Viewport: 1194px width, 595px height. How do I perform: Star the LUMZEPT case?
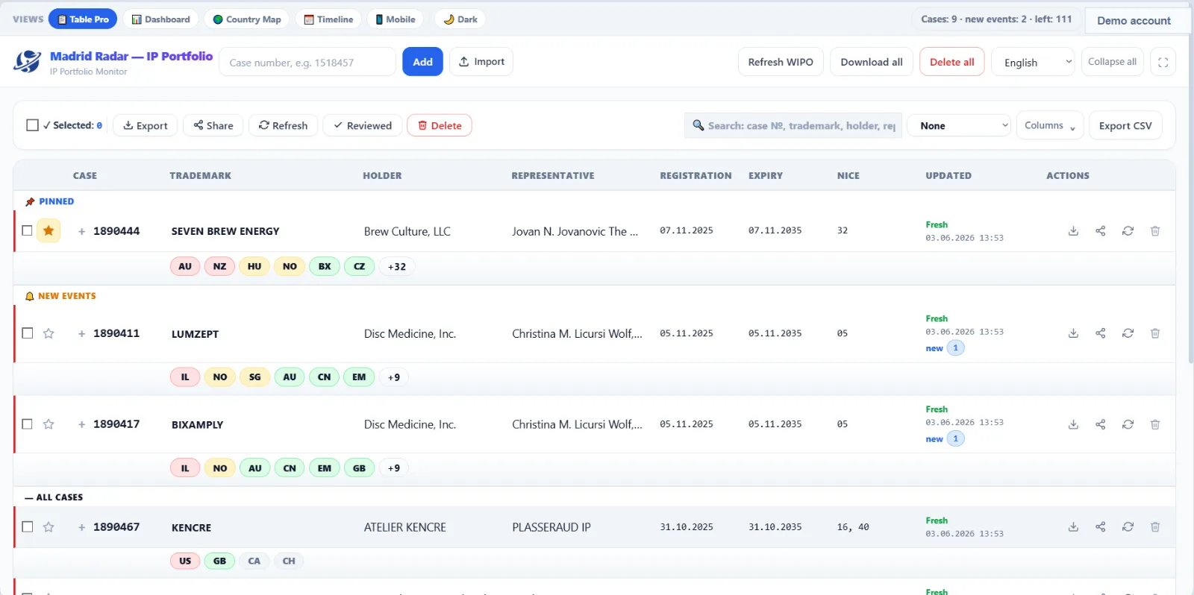[x=49, y=333]
